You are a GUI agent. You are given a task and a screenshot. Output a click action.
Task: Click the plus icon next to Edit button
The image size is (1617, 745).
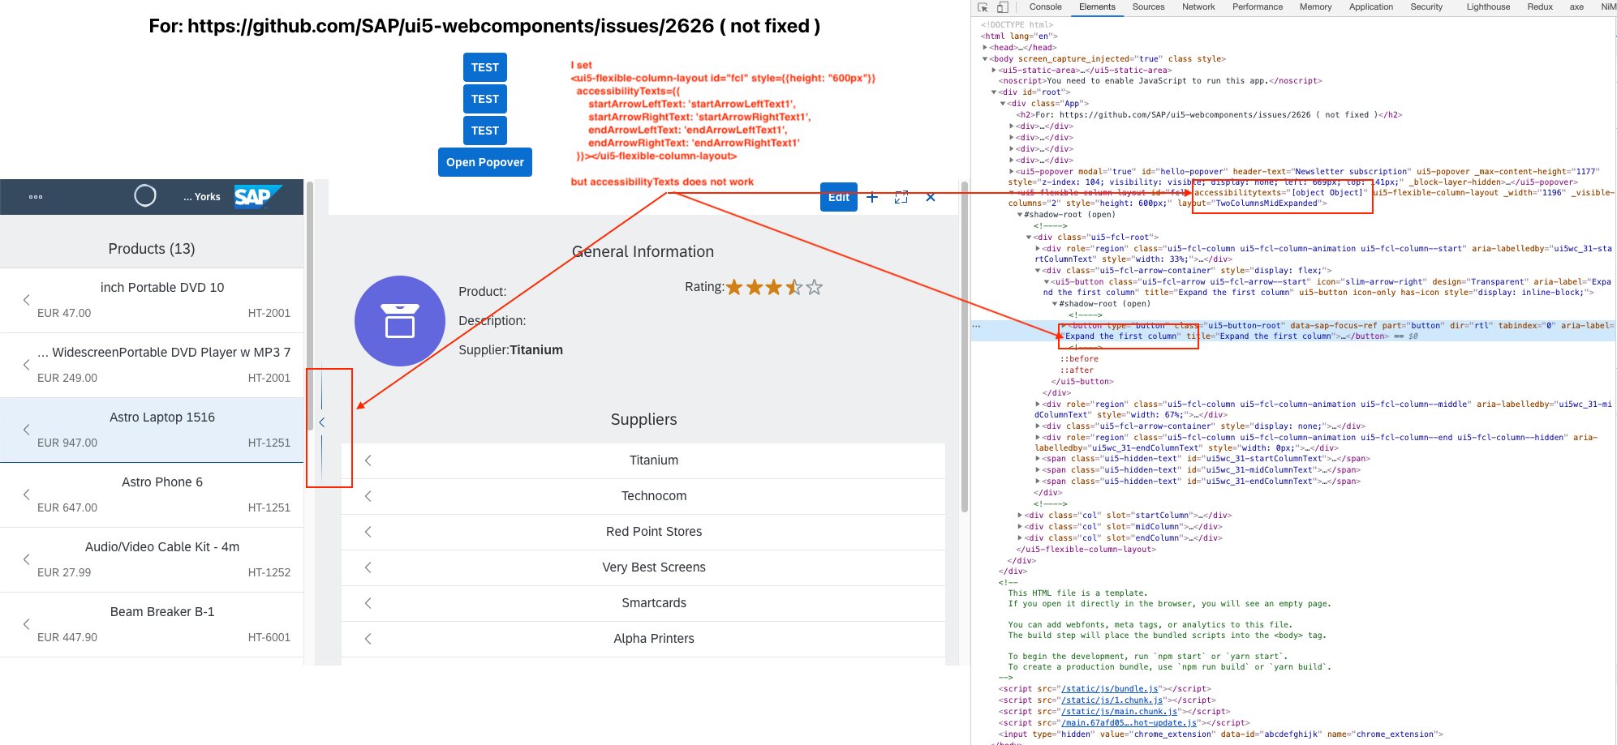pyautogui.click(x=872, y=197)
